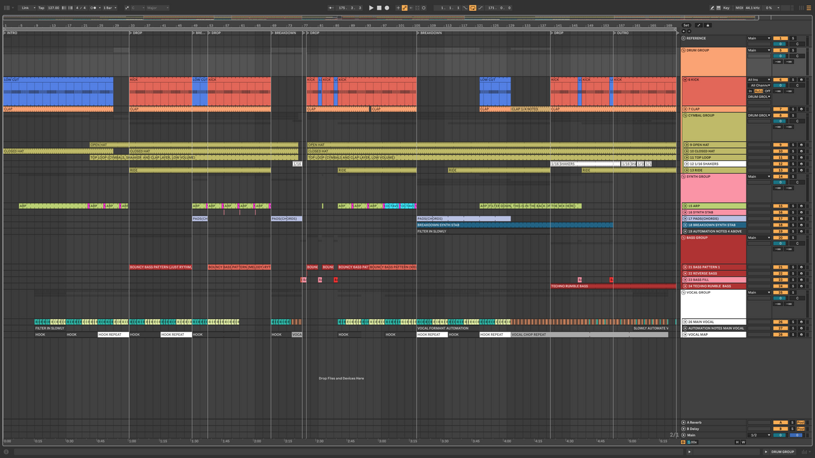Click the Session Record circle icon
Screen dimensions: 815x458
click(x=424, y=7)
